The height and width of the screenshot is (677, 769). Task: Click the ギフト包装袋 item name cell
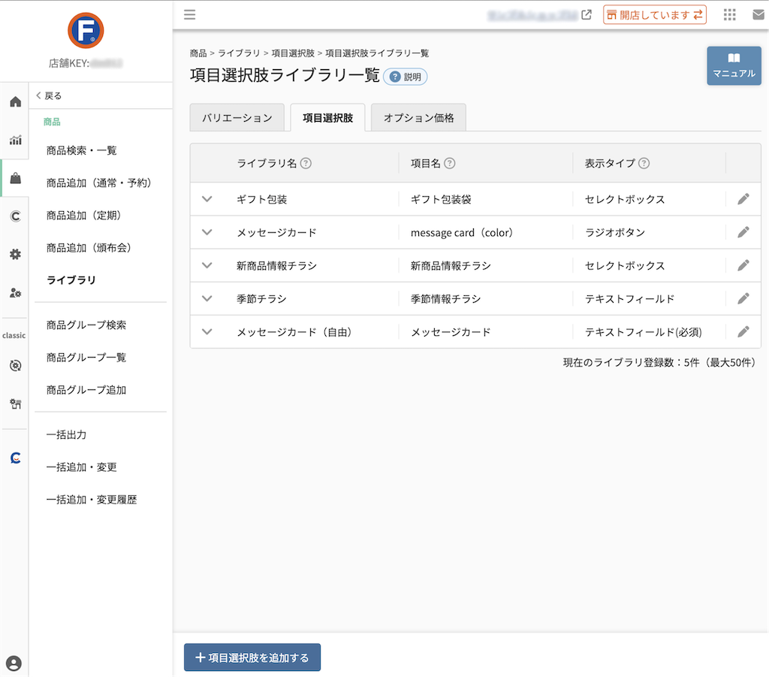[440, 199]
